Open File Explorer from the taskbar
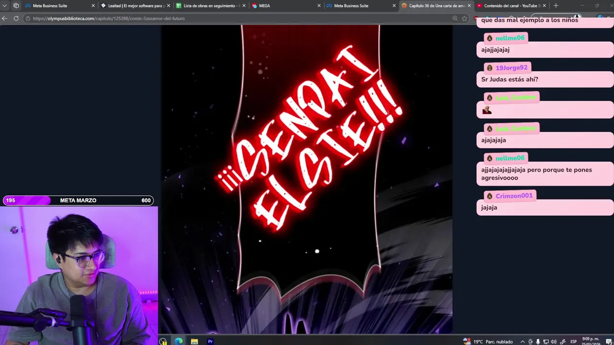 pyautogui.click(x=194, y=341)
